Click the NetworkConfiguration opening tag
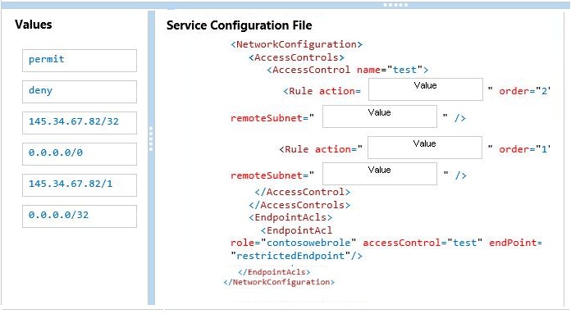The width and height of the screenshot is (571, 314). tap(297, 44)
